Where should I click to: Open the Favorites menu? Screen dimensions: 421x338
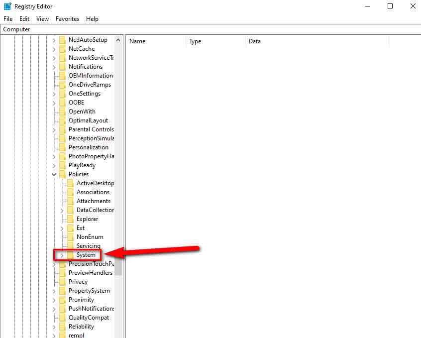(x=67, y=19)
